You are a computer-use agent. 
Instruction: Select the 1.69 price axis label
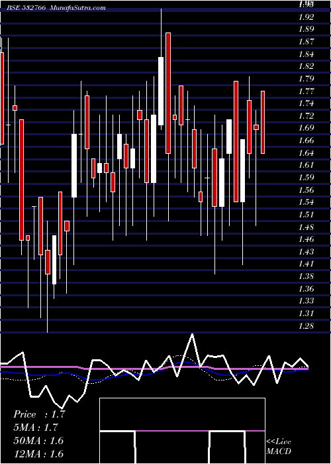click(306, 128)
